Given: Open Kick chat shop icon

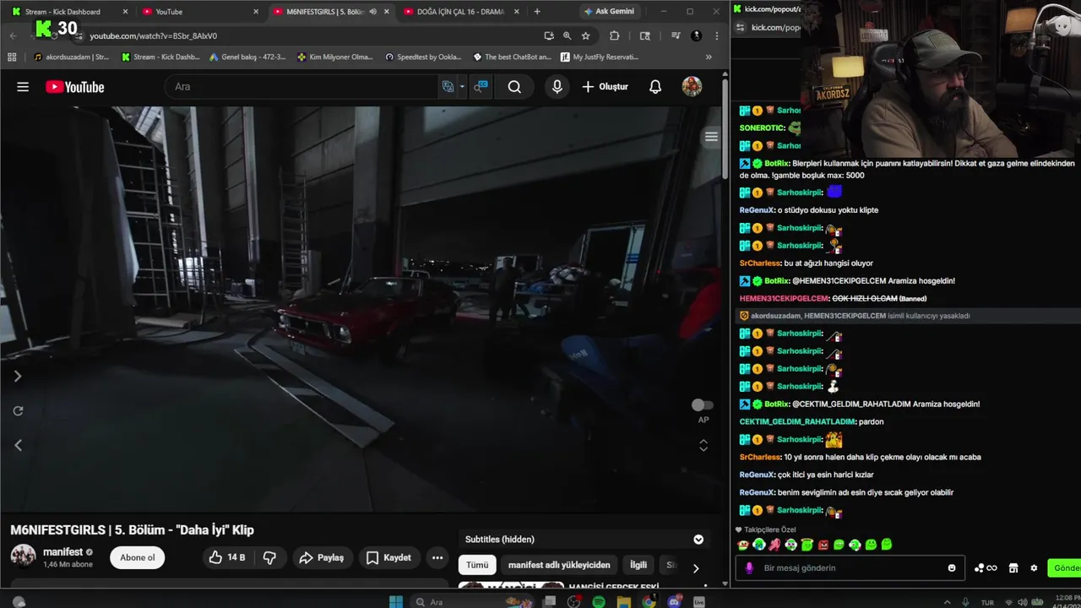Looking at the screenshot, I should (1013, 568).
